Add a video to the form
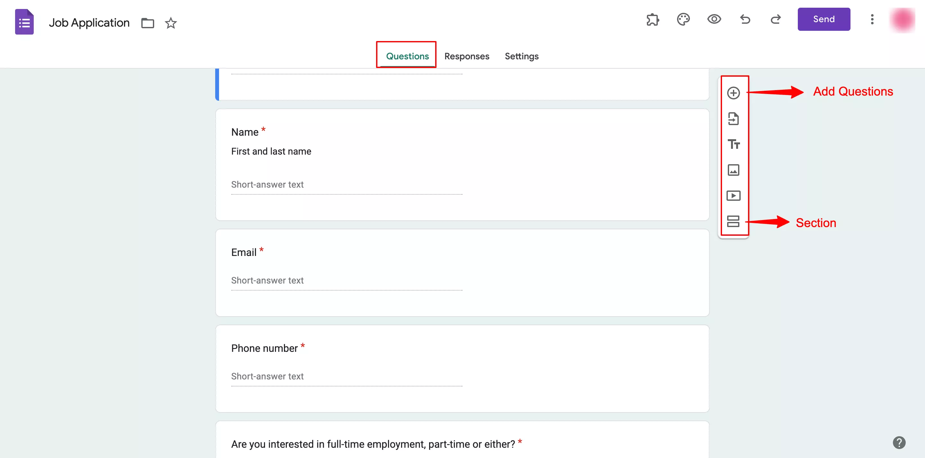The width and height of the screenshot is (925, 458). pos(734,195)
